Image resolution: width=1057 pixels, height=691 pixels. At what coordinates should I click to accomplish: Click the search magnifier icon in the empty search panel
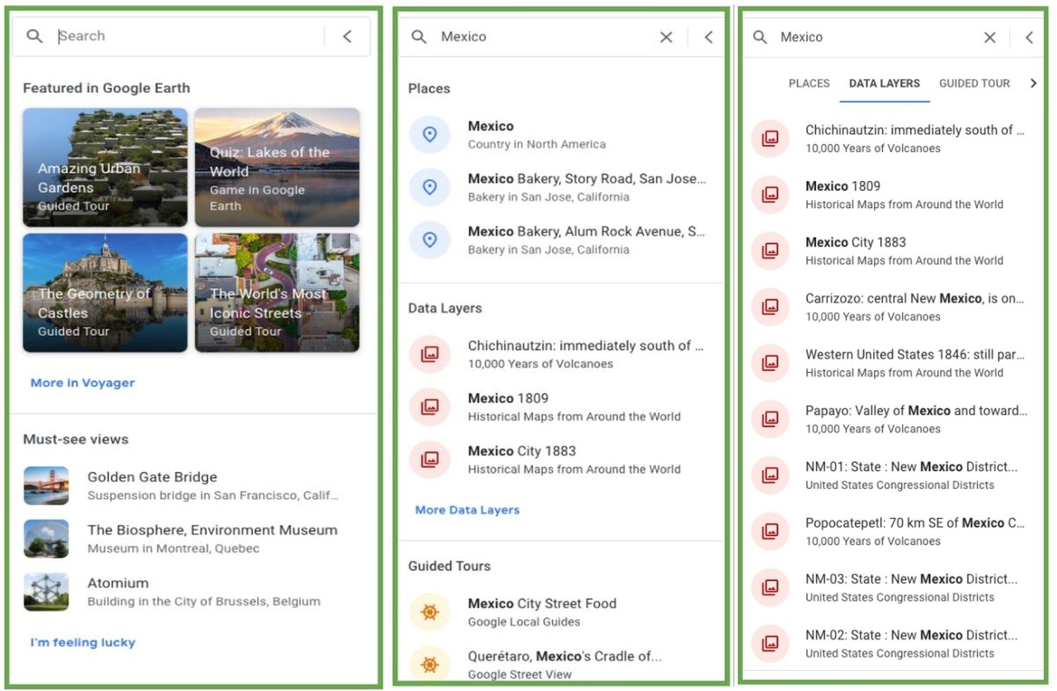click(x=34, y=36)
